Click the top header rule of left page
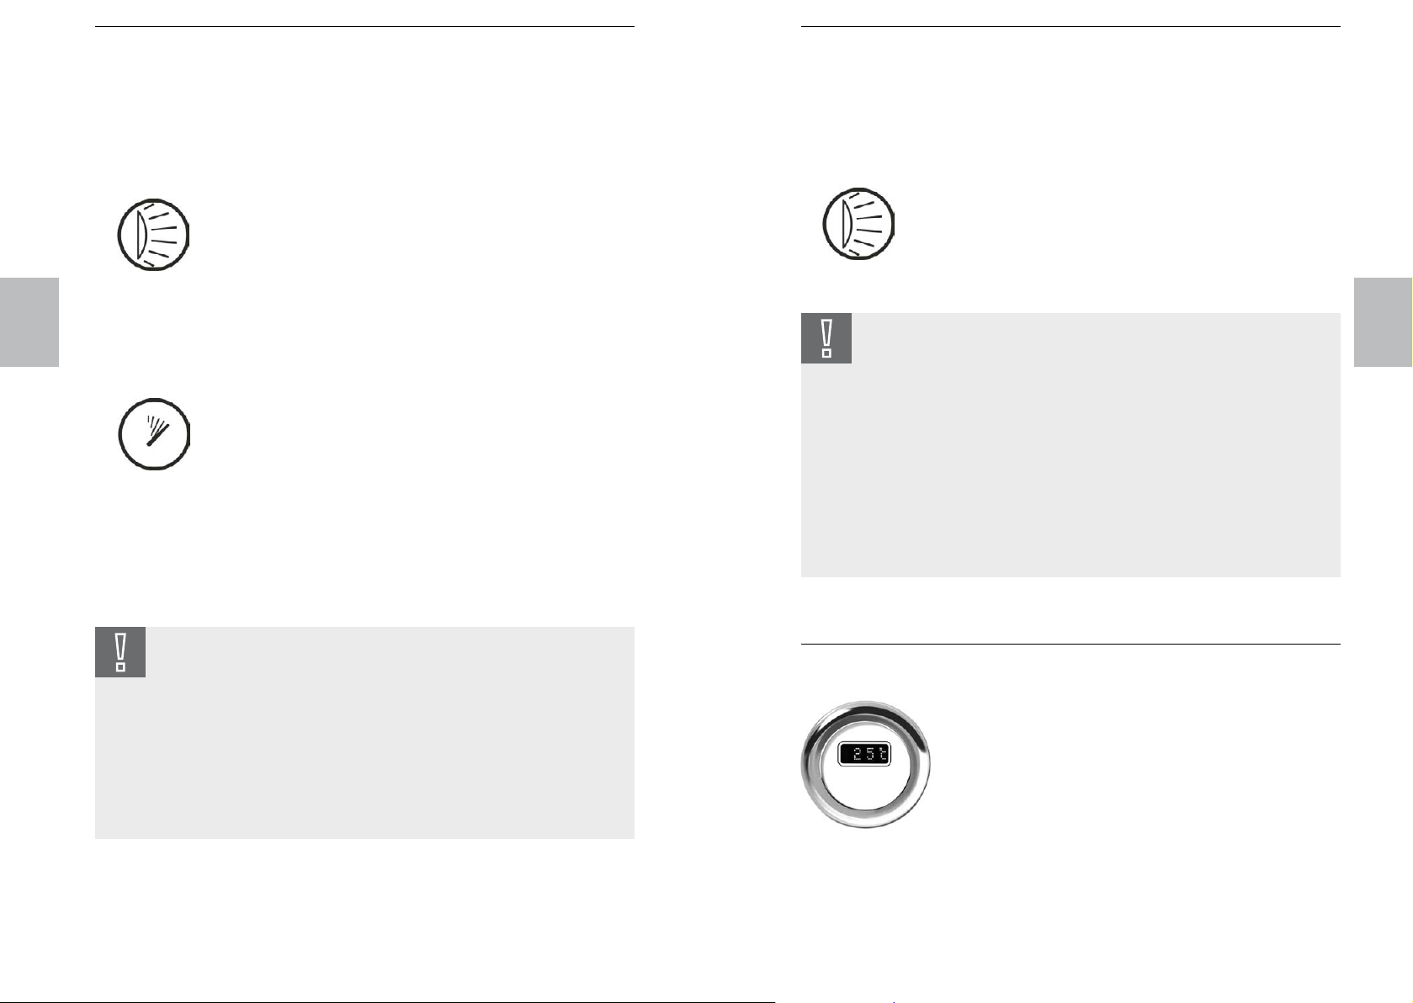The image size is (1413, 1003). click(364, 27)
